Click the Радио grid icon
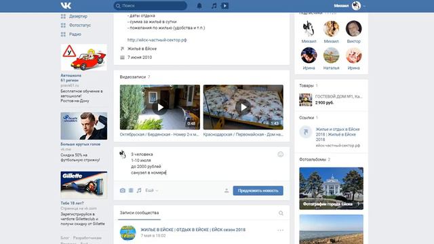The width and height of the screenshot is (434, 244). 63,35
